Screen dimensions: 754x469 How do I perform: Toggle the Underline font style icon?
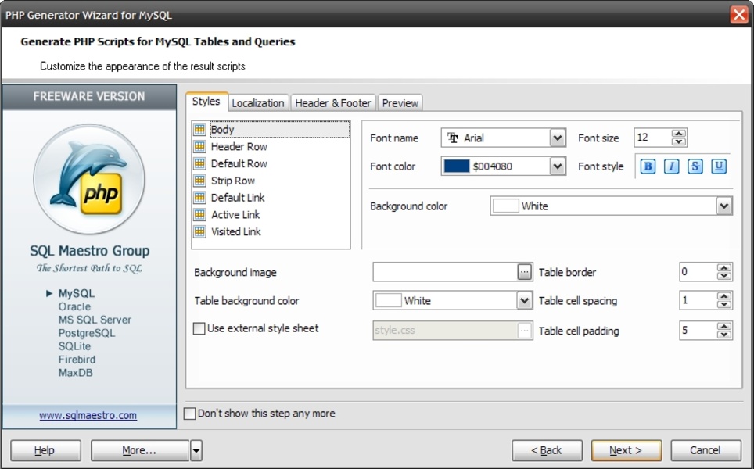[718, 166]
